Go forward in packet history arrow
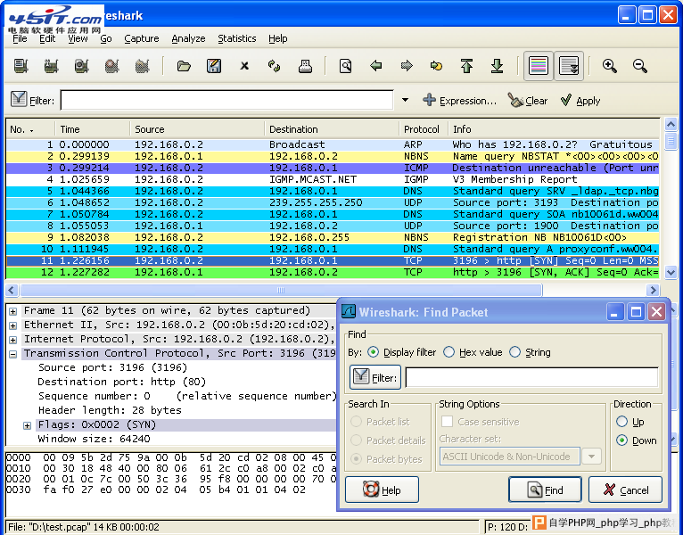This screenshot has height=535, width=683. pos(407,66)
